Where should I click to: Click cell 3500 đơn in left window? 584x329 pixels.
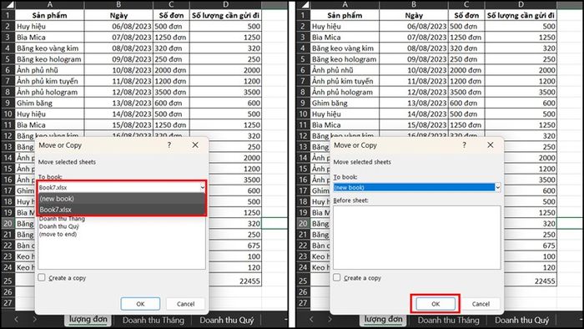[171, 92]
